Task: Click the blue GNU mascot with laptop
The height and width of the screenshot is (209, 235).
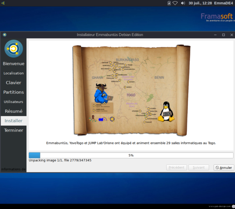Action: tap(103, 94)
